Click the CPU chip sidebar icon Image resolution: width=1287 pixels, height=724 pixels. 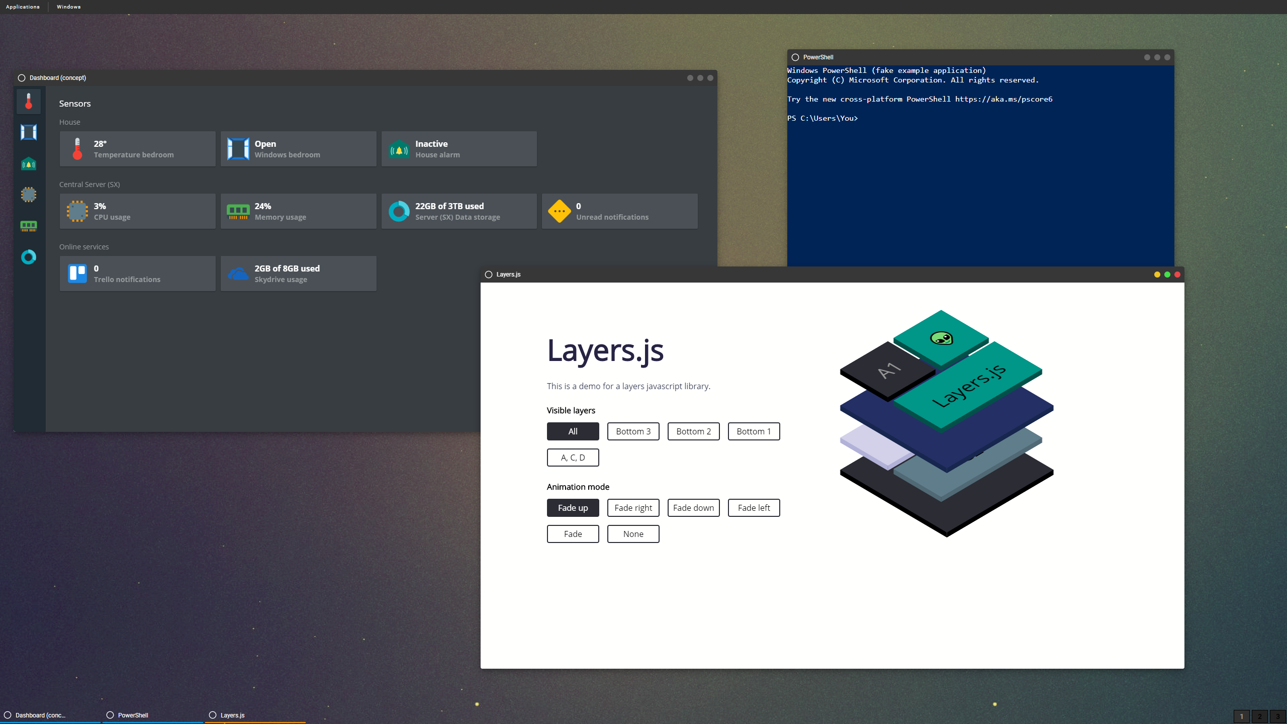[x=29, y=195]
